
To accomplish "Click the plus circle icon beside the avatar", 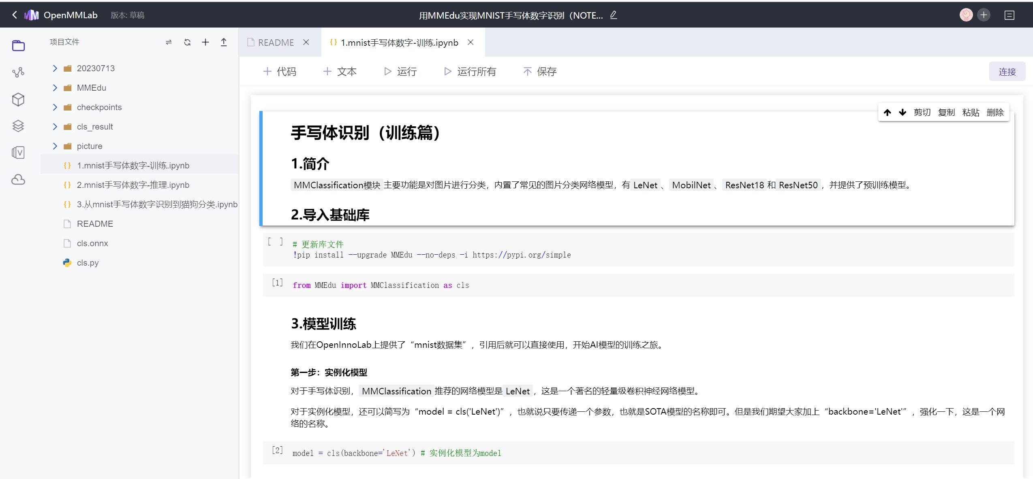I will (984, 15).
